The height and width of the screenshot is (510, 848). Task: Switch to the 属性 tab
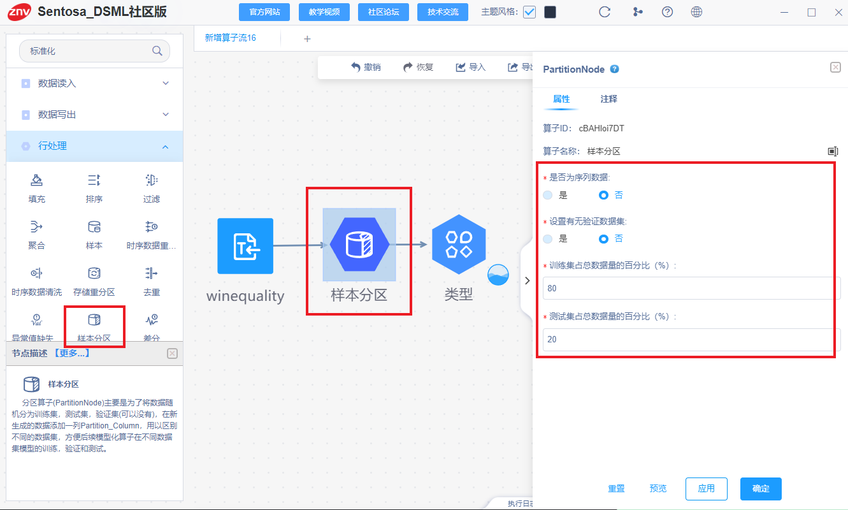tap(561, 99)
